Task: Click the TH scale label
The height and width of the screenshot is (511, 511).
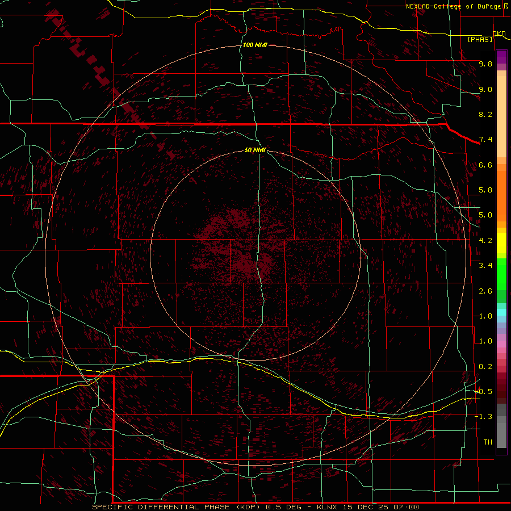Action: coord(488,442)
